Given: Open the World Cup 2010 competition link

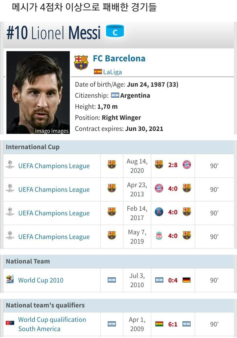Looking at the screenshot, I should coord(41,280).
